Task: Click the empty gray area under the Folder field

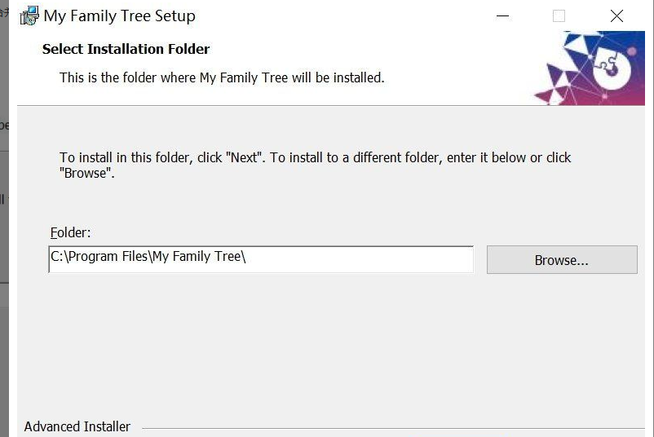Action: pos(329,347)
